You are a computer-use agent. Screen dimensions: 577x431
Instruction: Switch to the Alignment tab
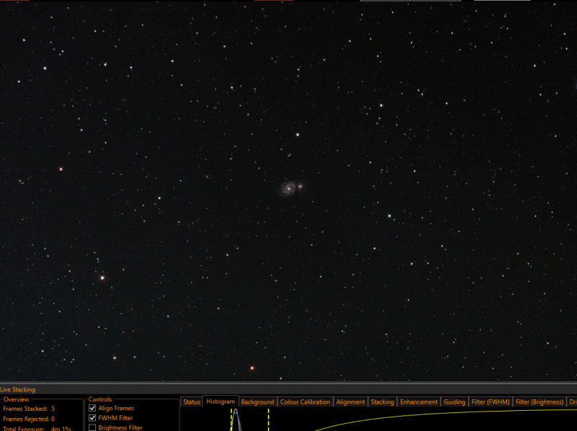tap(351, 402)
